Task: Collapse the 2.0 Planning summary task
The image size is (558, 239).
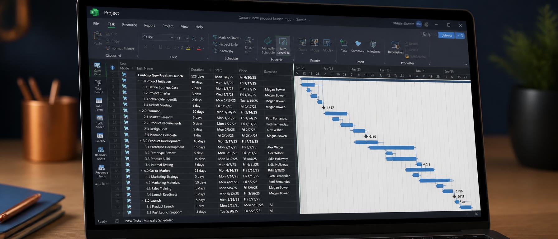Action: click(x=139, y=111)
